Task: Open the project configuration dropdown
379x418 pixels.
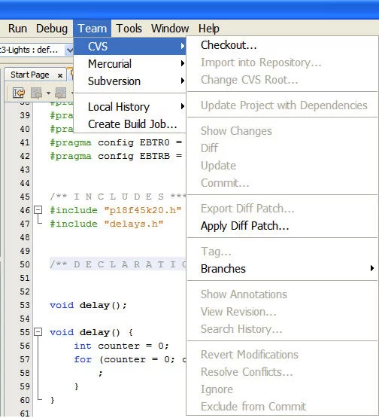Action: pos(69,50)
